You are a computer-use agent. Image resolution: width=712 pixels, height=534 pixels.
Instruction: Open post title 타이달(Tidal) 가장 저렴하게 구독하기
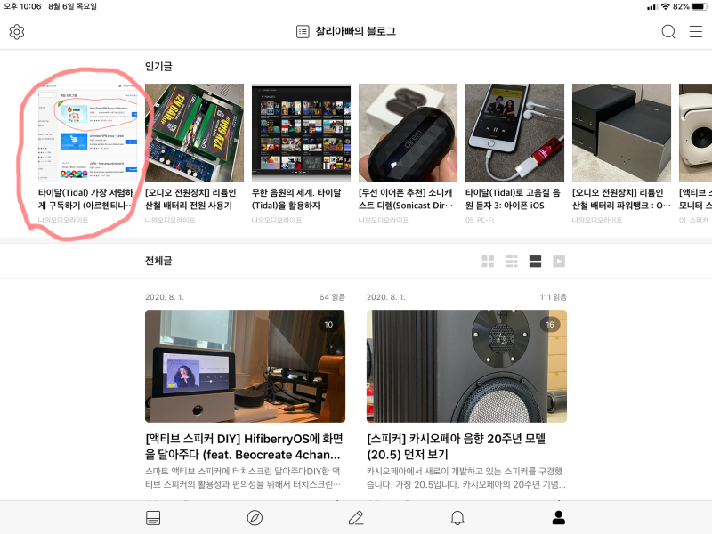[x=85, y=198]
